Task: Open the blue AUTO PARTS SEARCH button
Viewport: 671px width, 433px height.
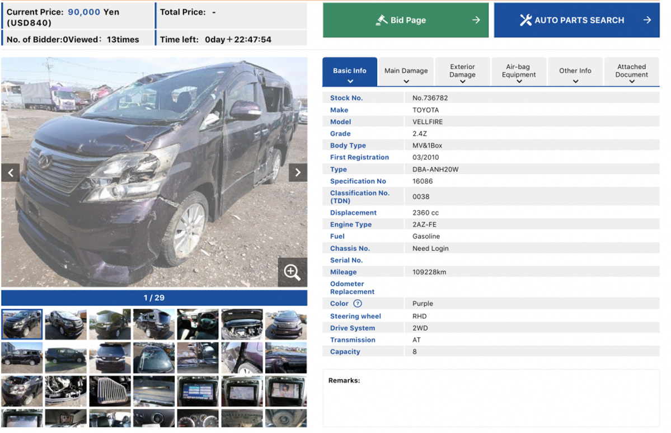Action: (576, 20)
